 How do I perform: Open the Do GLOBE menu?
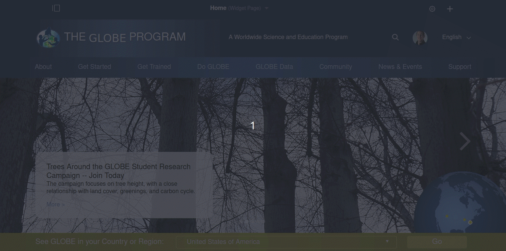(213, 67)
